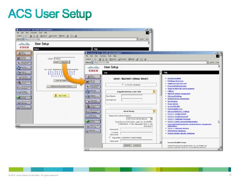Open Account Disabled help link
This screenshot has height=180, width=240.
click(x=174, y=78)
